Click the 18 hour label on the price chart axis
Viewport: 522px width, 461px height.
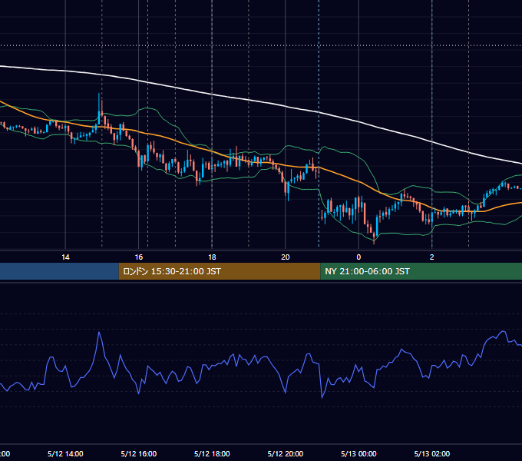(212, 257)
